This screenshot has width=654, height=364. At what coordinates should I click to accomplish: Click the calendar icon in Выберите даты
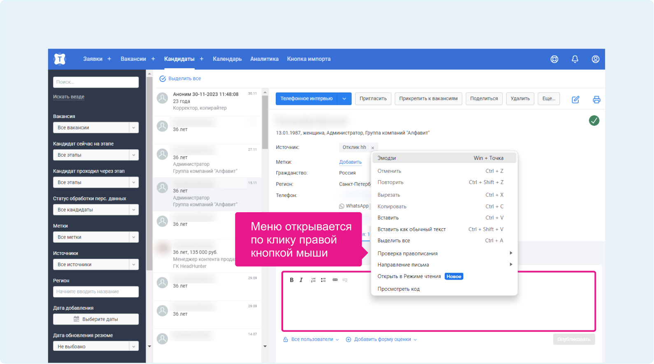76,319
